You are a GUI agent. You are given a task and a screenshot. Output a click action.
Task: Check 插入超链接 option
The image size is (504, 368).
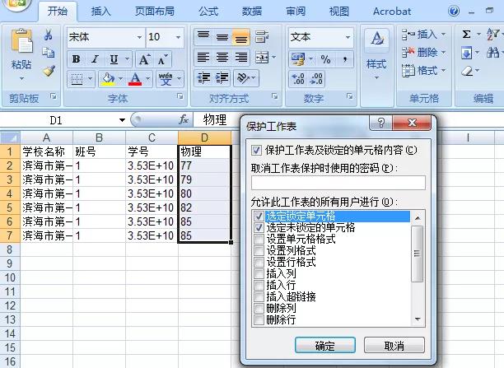pyautogui.click(x=259, y=296)
